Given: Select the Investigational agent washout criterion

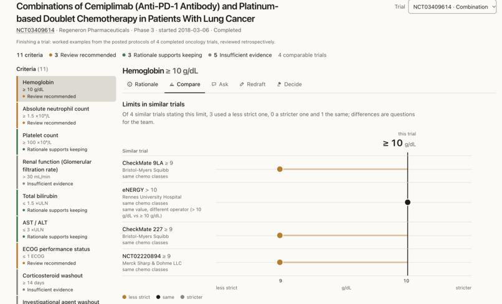Looking at the screenshot, I should click(66, 300).
